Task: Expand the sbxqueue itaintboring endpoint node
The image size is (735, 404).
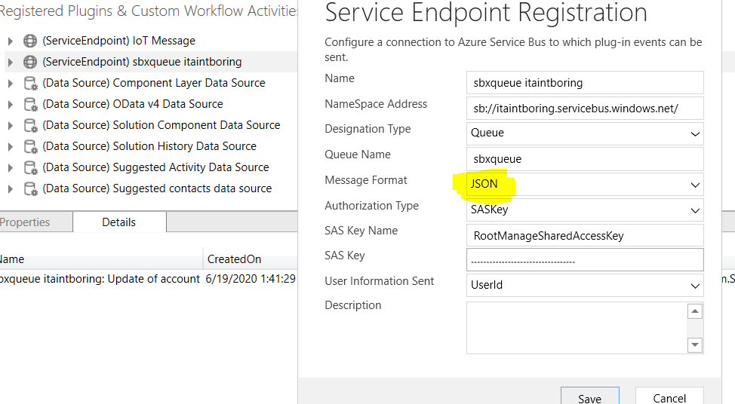Action: 11,62
